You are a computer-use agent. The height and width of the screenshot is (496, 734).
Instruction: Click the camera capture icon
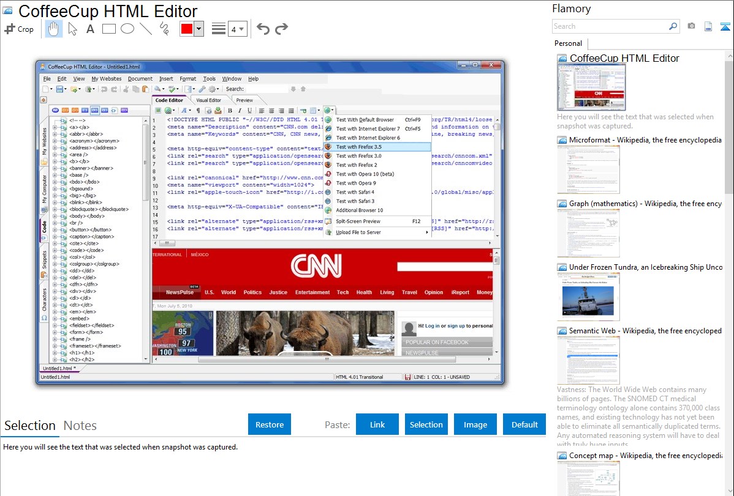[691, 26]
